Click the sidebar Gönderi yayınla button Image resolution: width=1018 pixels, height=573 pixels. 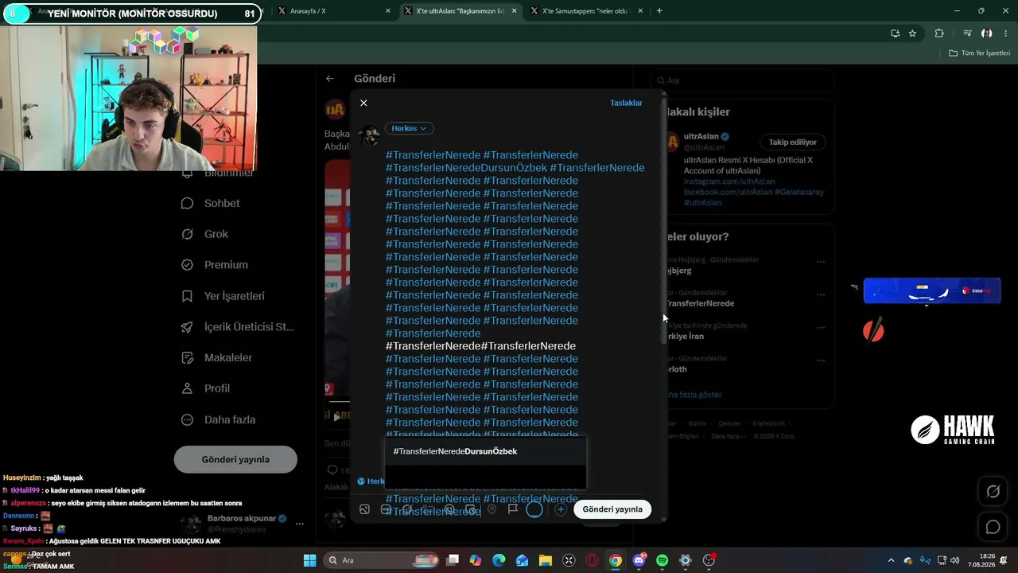point(235,459)
